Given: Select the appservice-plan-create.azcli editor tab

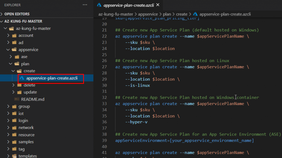Looking at the screenshot, I should coord(128,5).
